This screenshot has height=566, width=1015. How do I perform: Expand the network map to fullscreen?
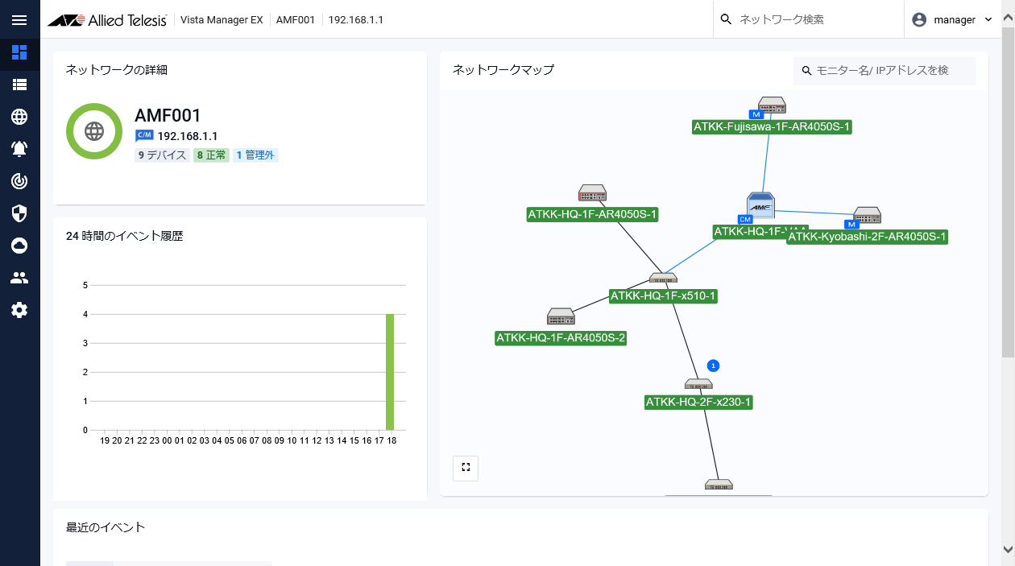[466, 468]
